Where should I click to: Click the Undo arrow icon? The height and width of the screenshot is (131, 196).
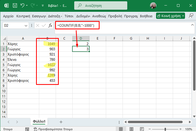(x=22, y=6)
